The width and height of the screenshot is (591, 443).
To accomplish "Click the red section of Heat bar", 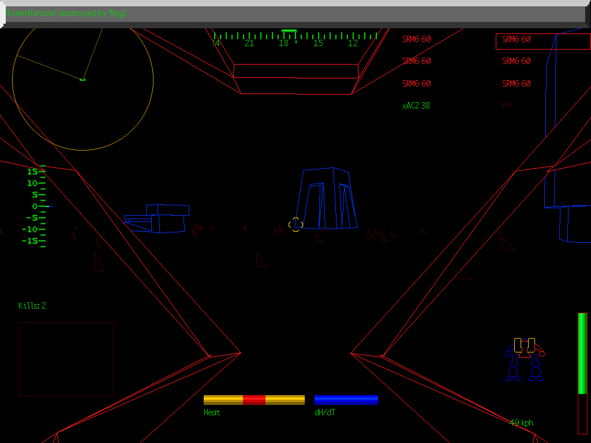I will pos(254,400).
